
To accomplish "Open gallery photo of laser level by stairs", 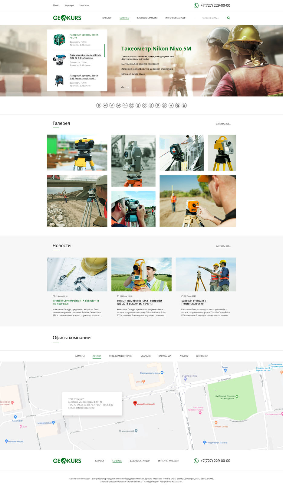I will click(x=182, y=152).
